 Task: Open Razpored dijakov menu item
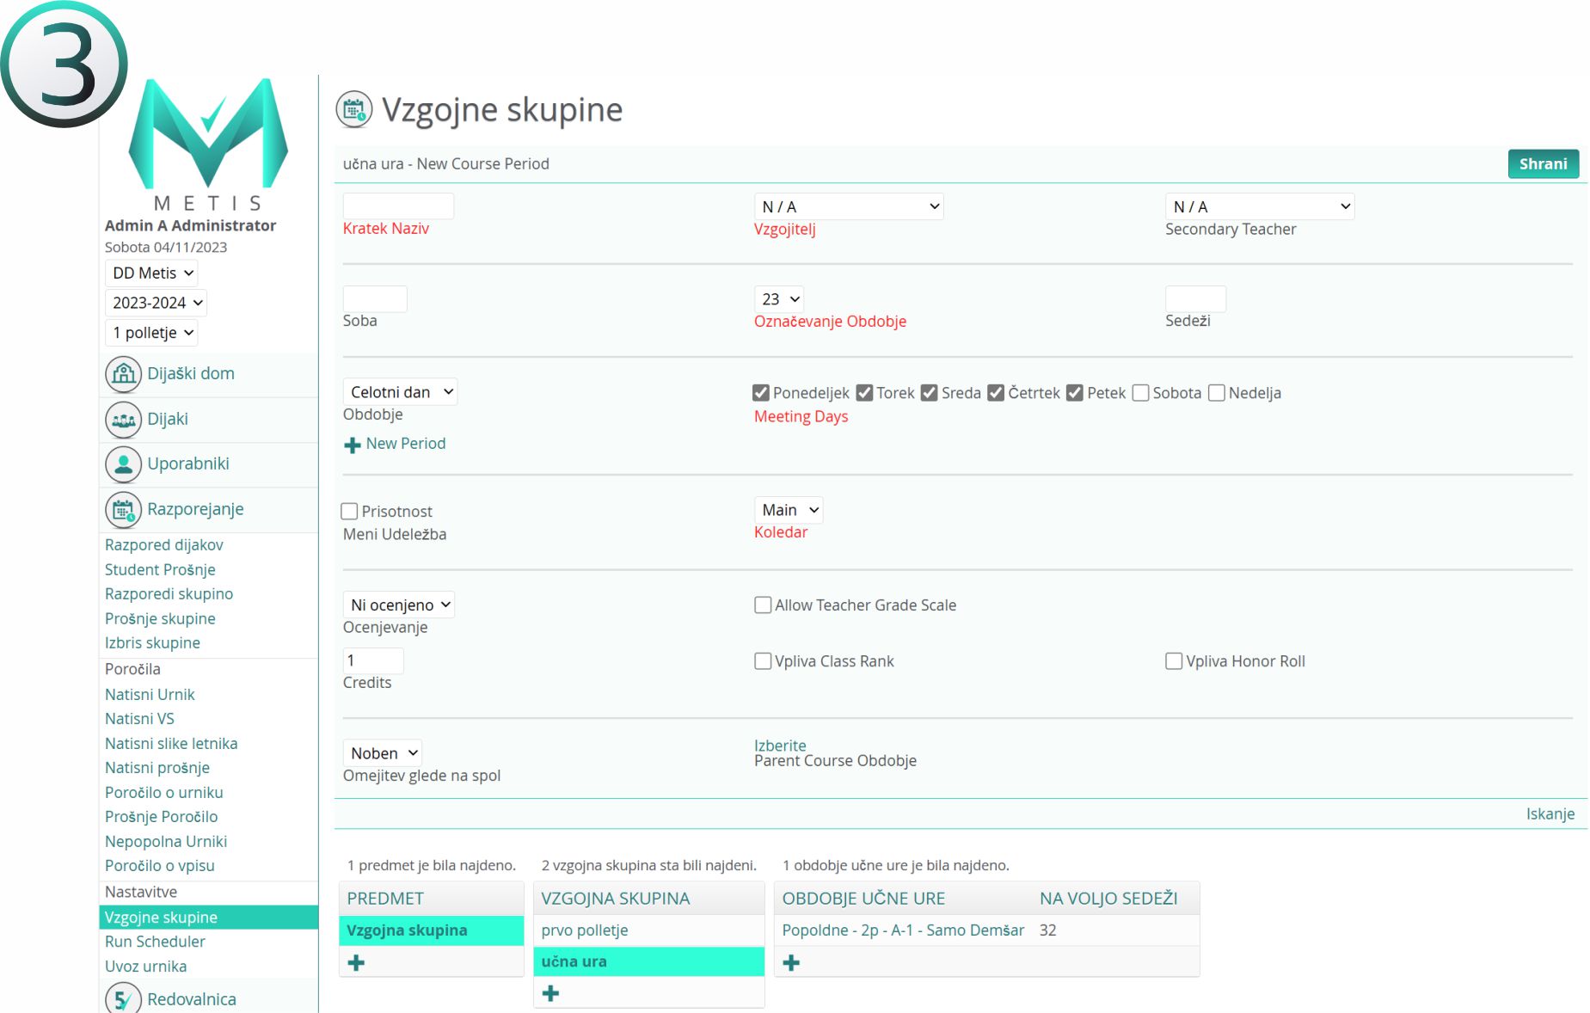163,545
